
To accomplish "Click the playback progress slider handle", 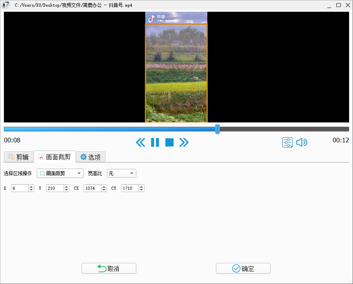I will pyautogui.click(x=218, y=129).
